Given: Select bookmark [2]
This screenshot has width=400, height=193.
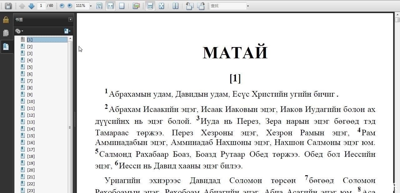Looking at the screenshot, I should point(30,46).
